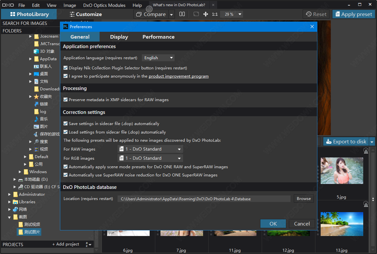Select the move/pan tool icon
377x254 pixels.
206,14
